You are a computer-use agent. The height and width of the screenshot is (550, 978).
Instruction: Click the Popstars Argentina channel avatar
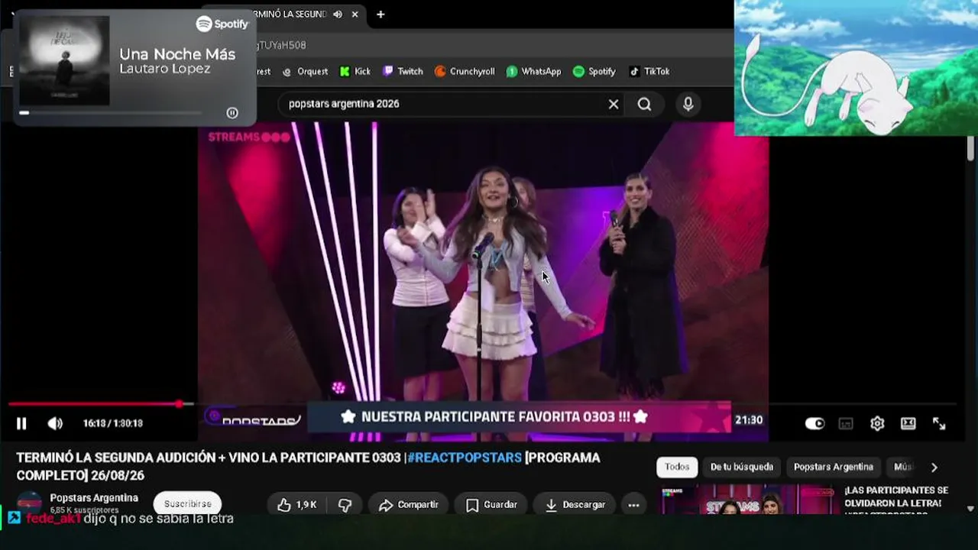[30, 501]
